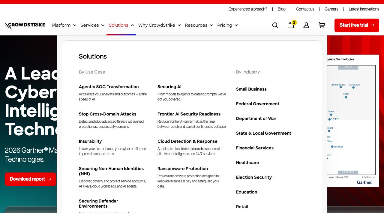Open the Blog link

[x=282, y=9]
